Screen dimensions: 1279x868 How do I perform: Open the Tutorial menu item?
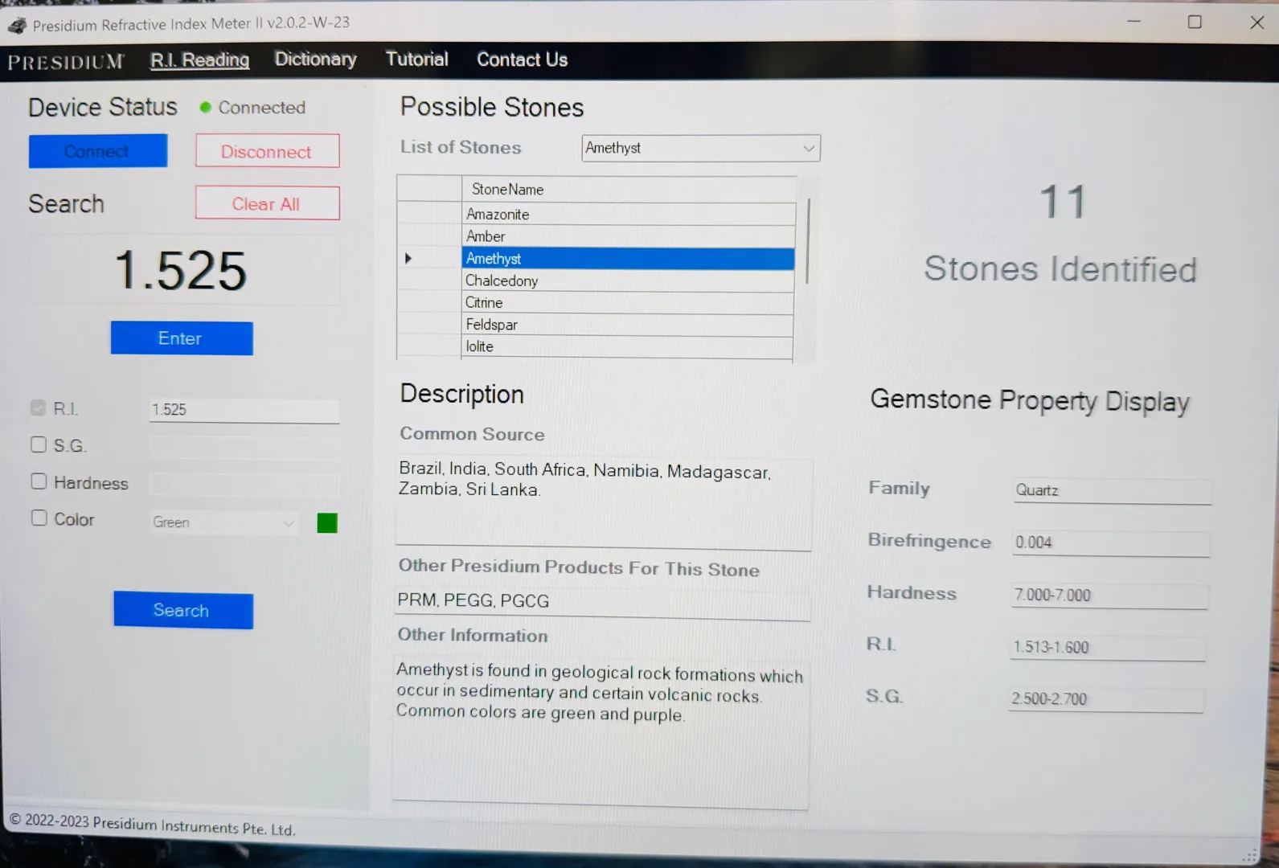pos(416,59)
